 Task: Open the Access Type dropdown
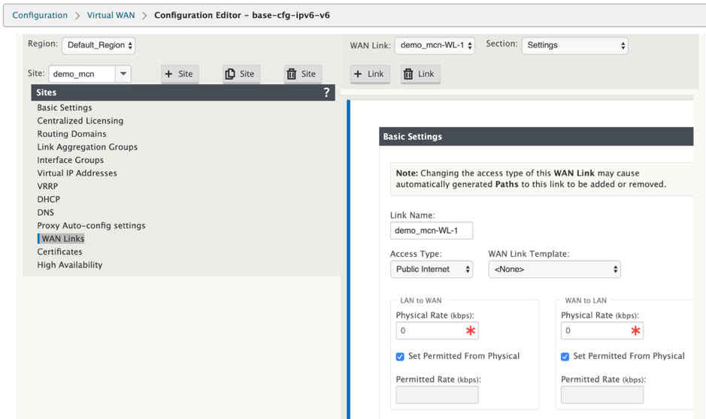pyautogui.click(x=432, y=270)
